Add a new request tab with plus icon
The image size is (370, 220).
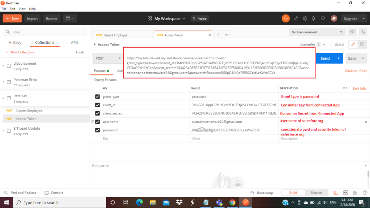point(219,35)
